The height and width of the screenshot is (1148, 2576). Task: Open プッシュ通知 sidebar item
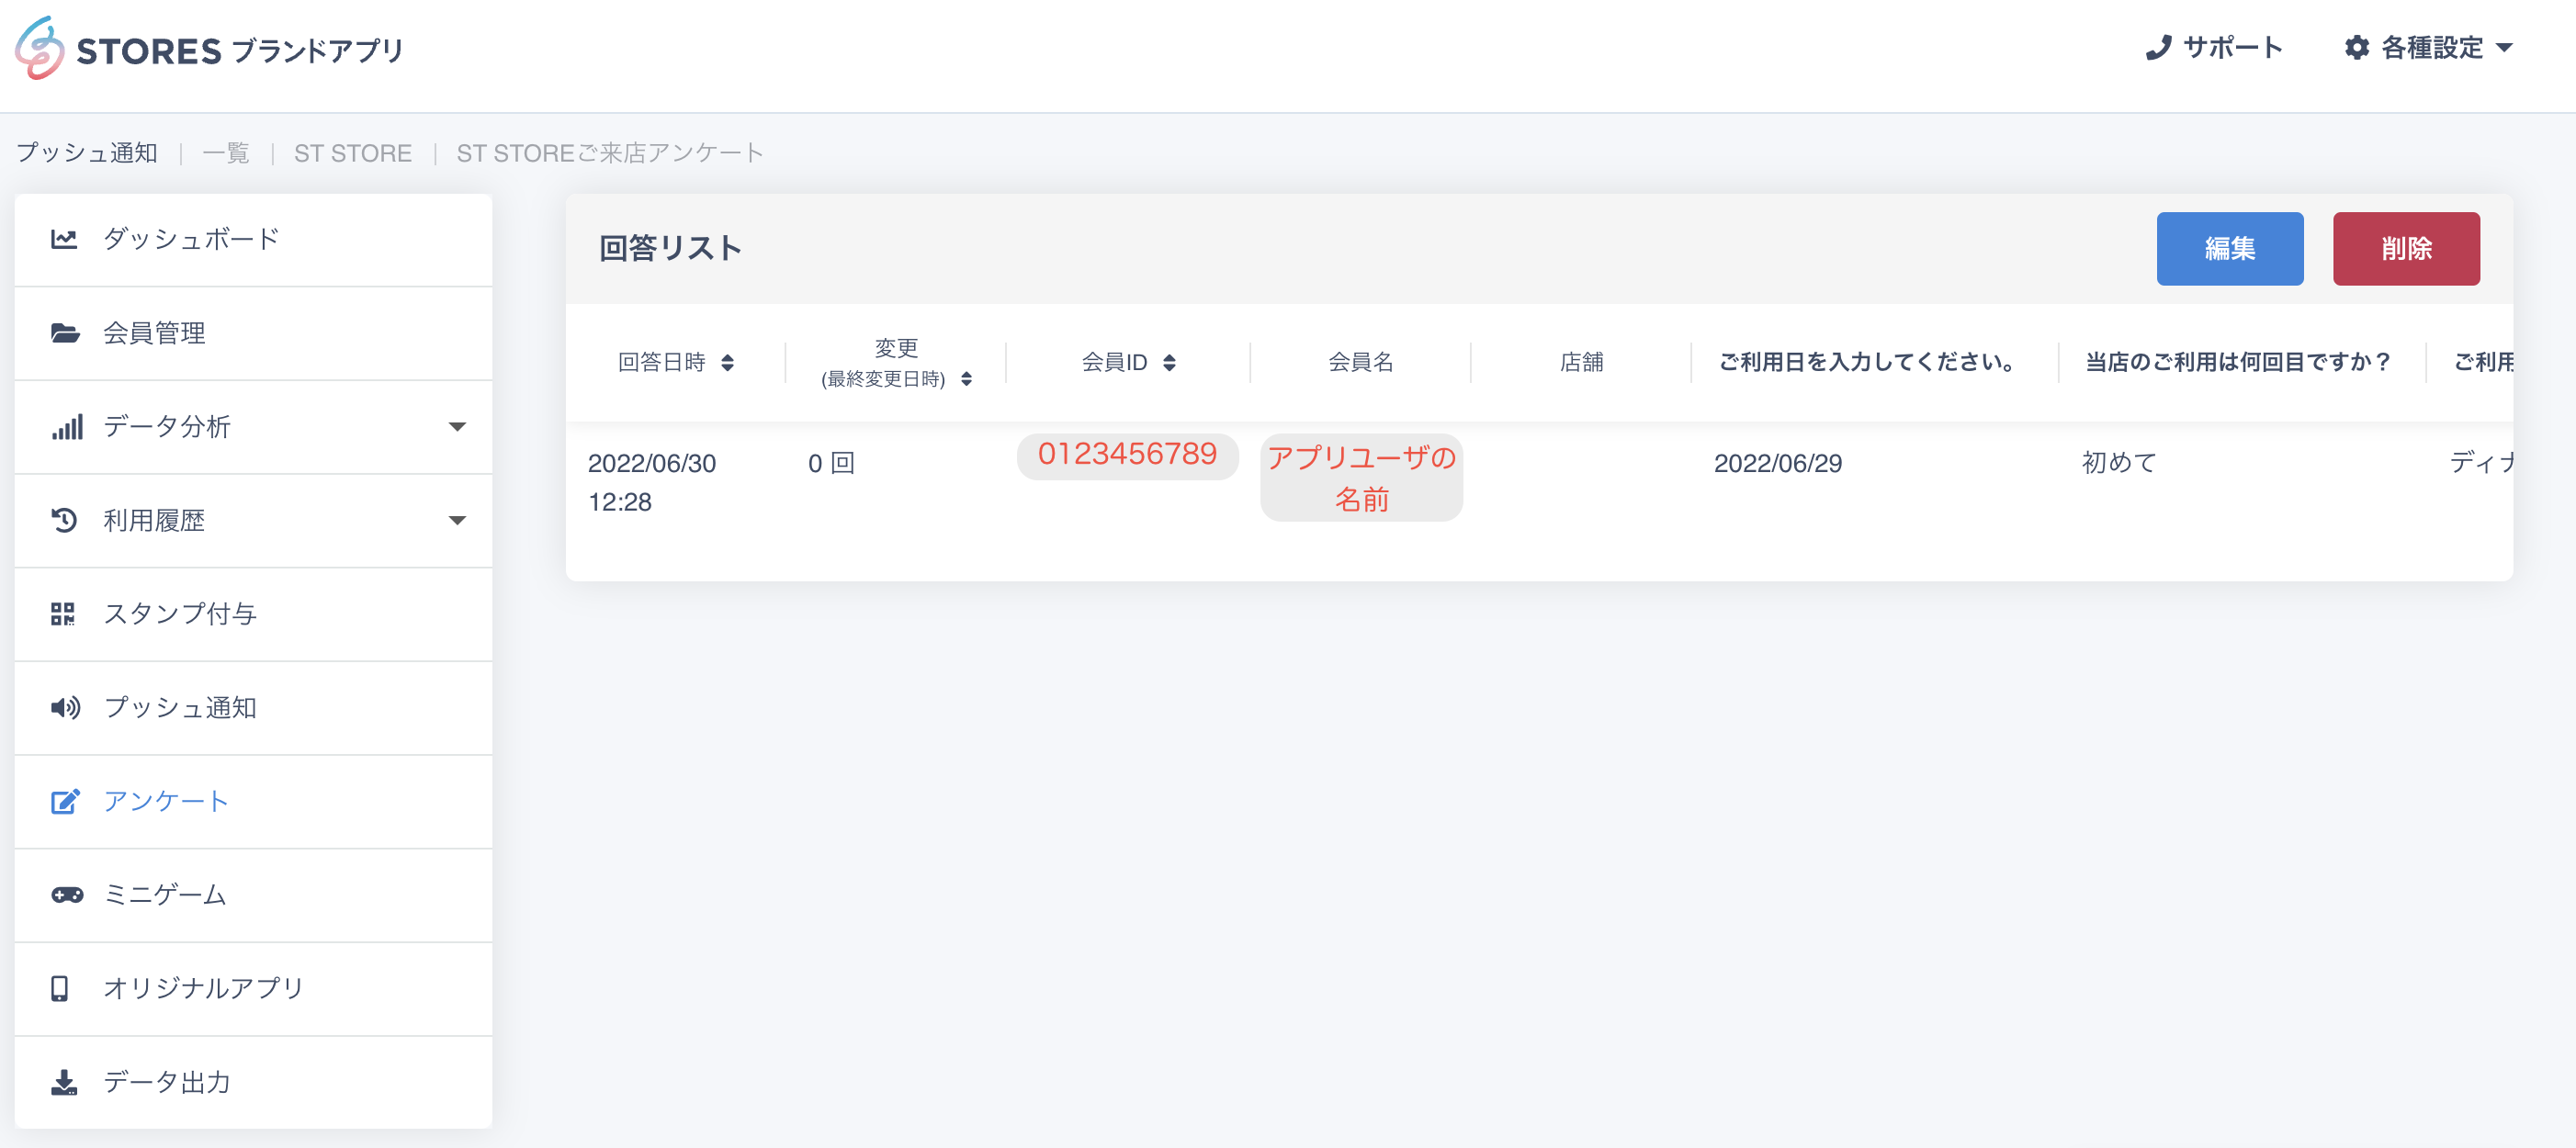point(253,708)
